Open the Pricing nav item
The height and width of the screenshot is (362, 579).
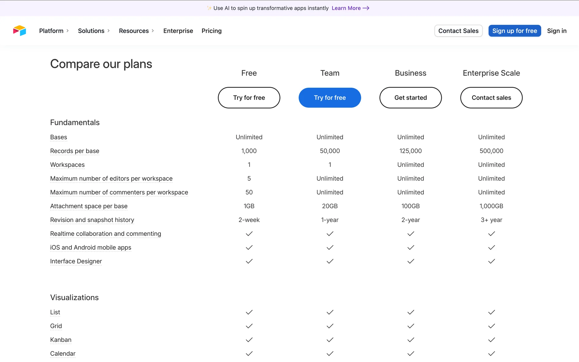[211, 31]
